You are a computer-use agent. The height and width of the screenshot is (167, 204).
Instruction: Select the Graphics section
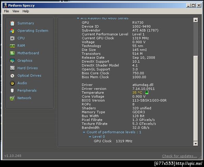tap(25, 61)
